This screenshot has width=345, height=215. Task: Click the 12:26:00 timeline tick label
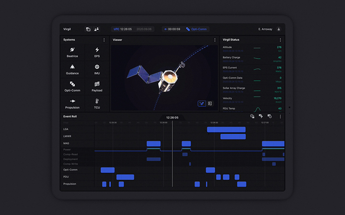pos(163,123)
